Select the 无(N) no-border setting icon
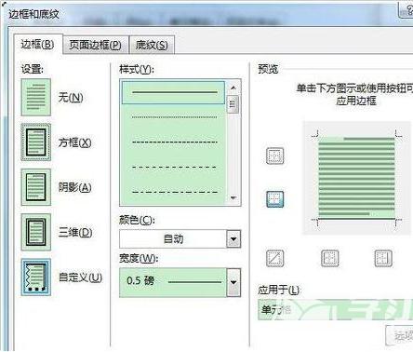The width and height of the screenshot is (413, 352). [36, 97]
